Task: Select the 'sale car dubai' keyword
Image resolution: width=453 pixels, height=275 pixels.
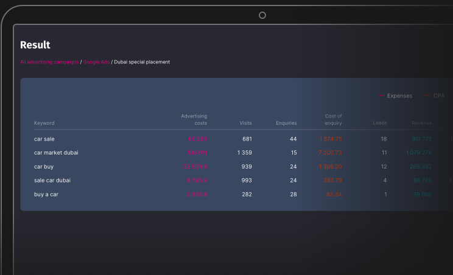Action: [52, 180]
